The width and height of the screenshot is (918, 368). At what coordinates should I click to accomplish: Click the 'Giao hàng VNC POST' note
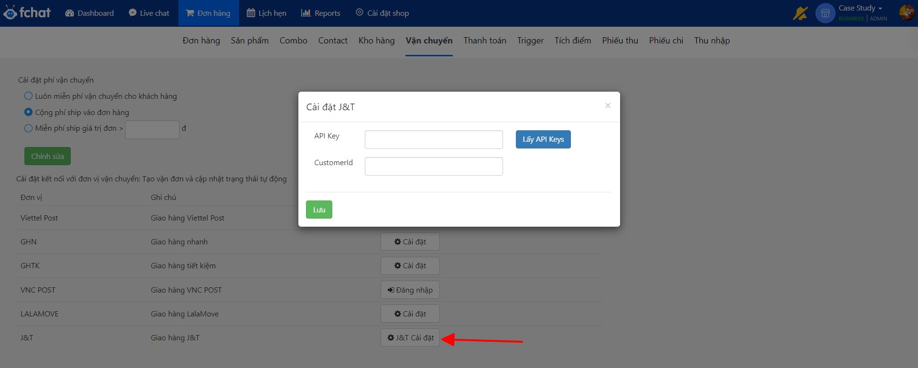coord(186,290)
